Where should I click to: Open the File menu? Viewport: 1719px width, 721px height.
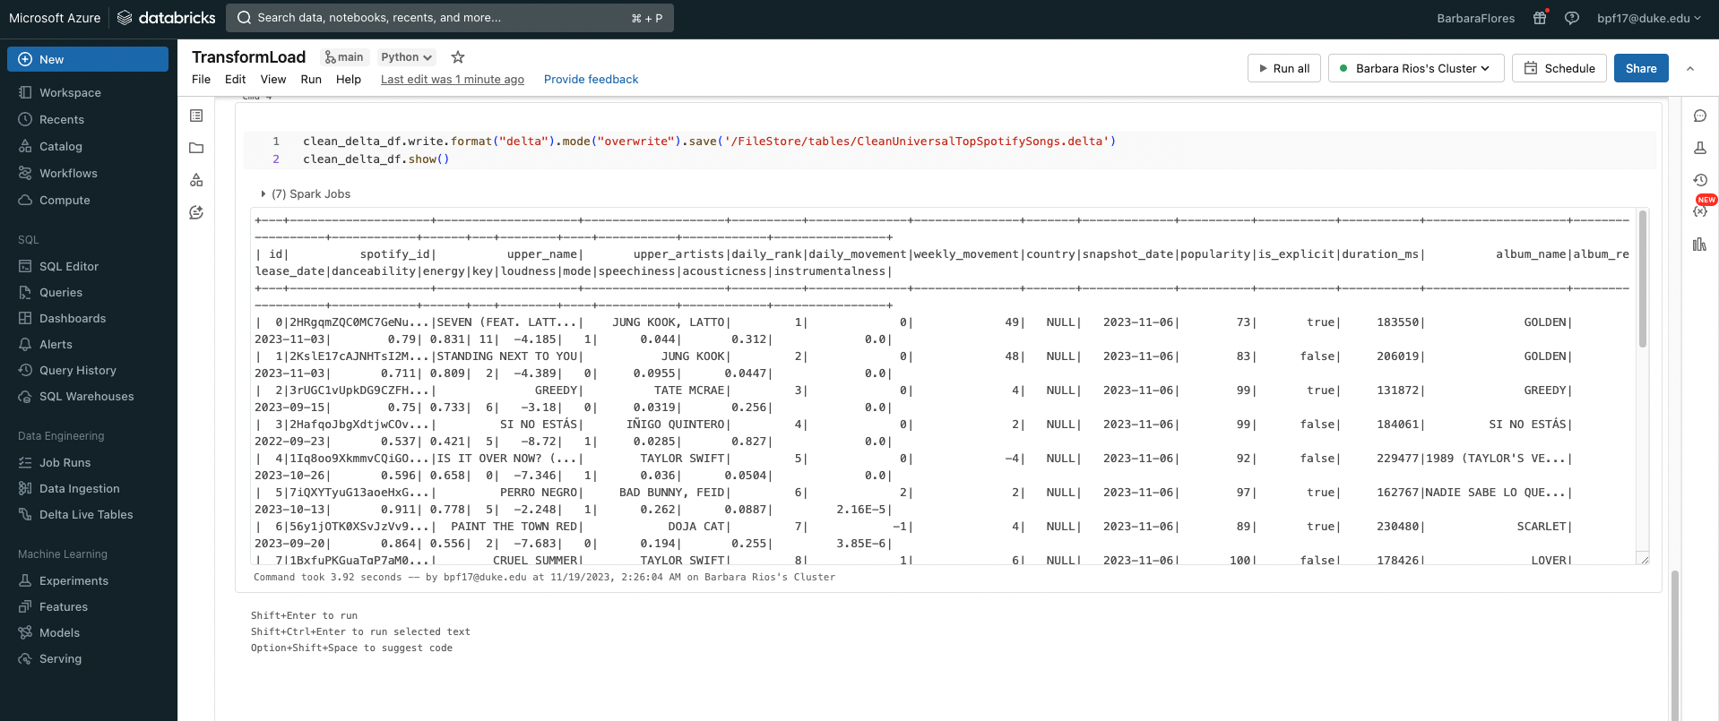click(x=201, y=79)
